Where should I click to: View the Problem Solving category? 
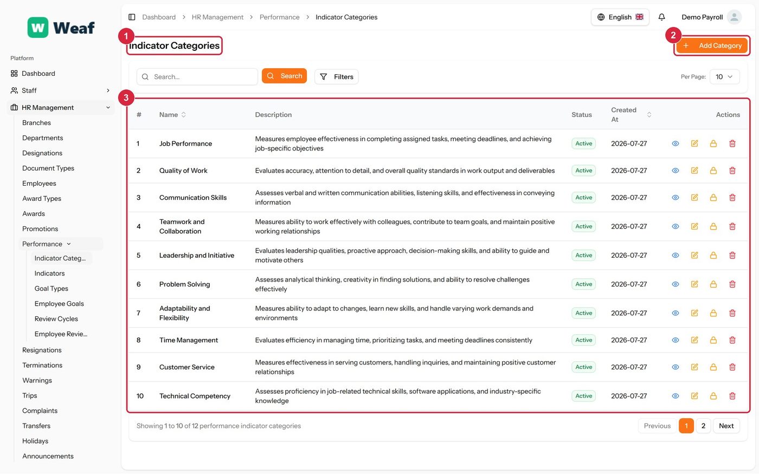pyautogui.click(x=676, y=284)
